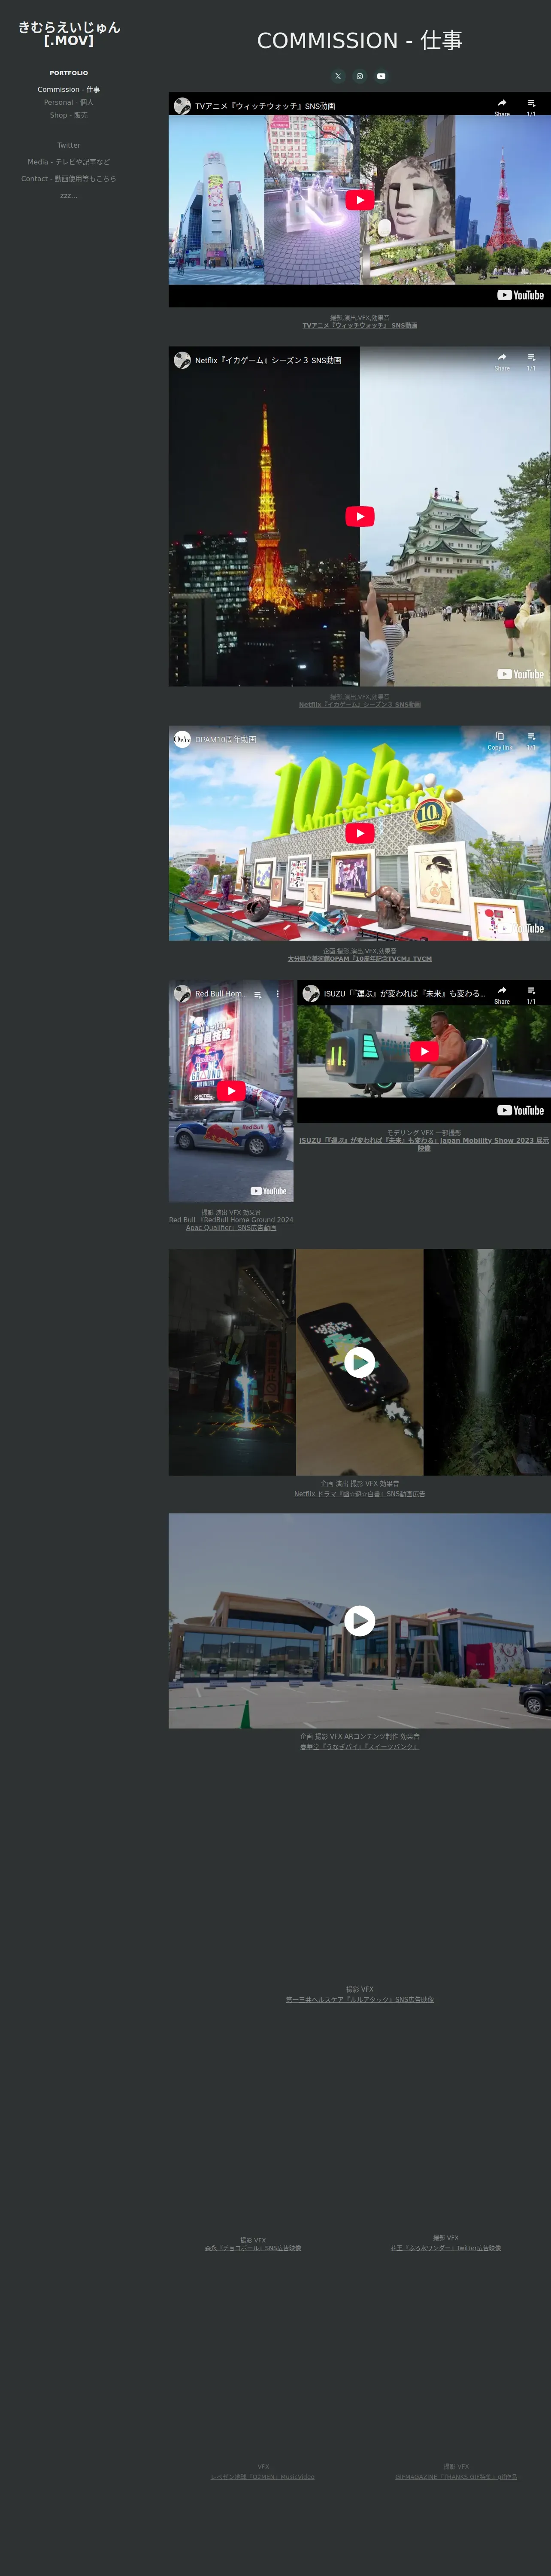Open the 森永『チョコボール』SNS広告映像 link
The width and height of the screenshot is (551, 2576).
tap(253, 2247)
